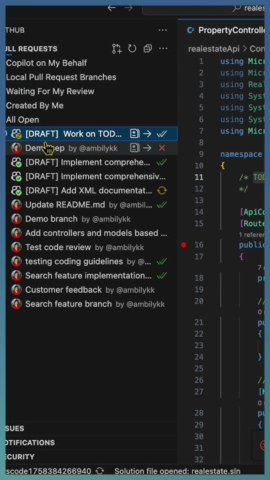Image resolution: width=270 pixels, height=480 pixels.
Task: Open the Pull Requests section more actions
Action: coord(163,49)
